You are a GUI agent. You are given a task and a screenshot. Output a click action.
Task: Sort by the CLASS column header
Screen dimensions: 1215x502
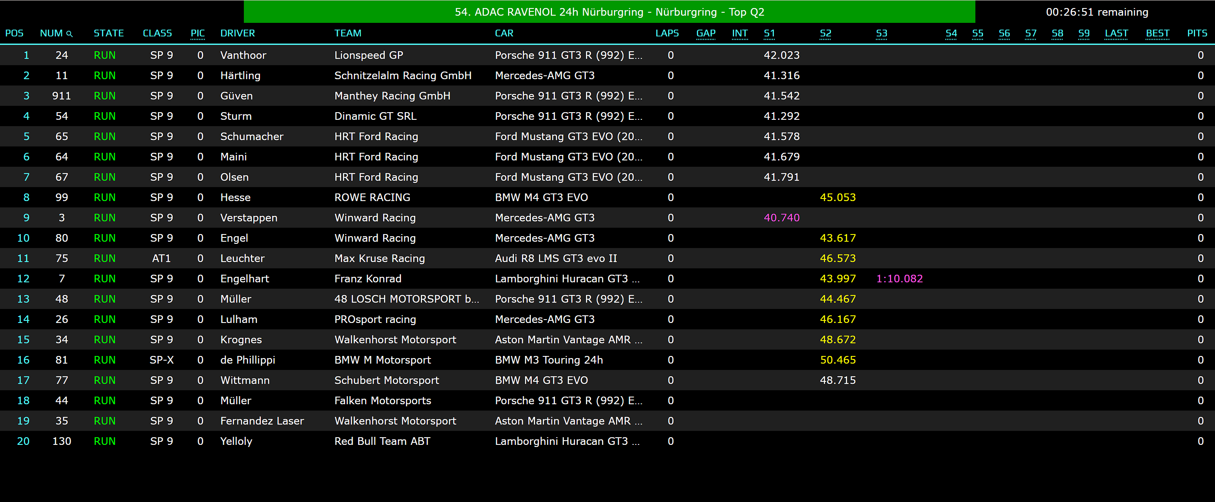157,33
